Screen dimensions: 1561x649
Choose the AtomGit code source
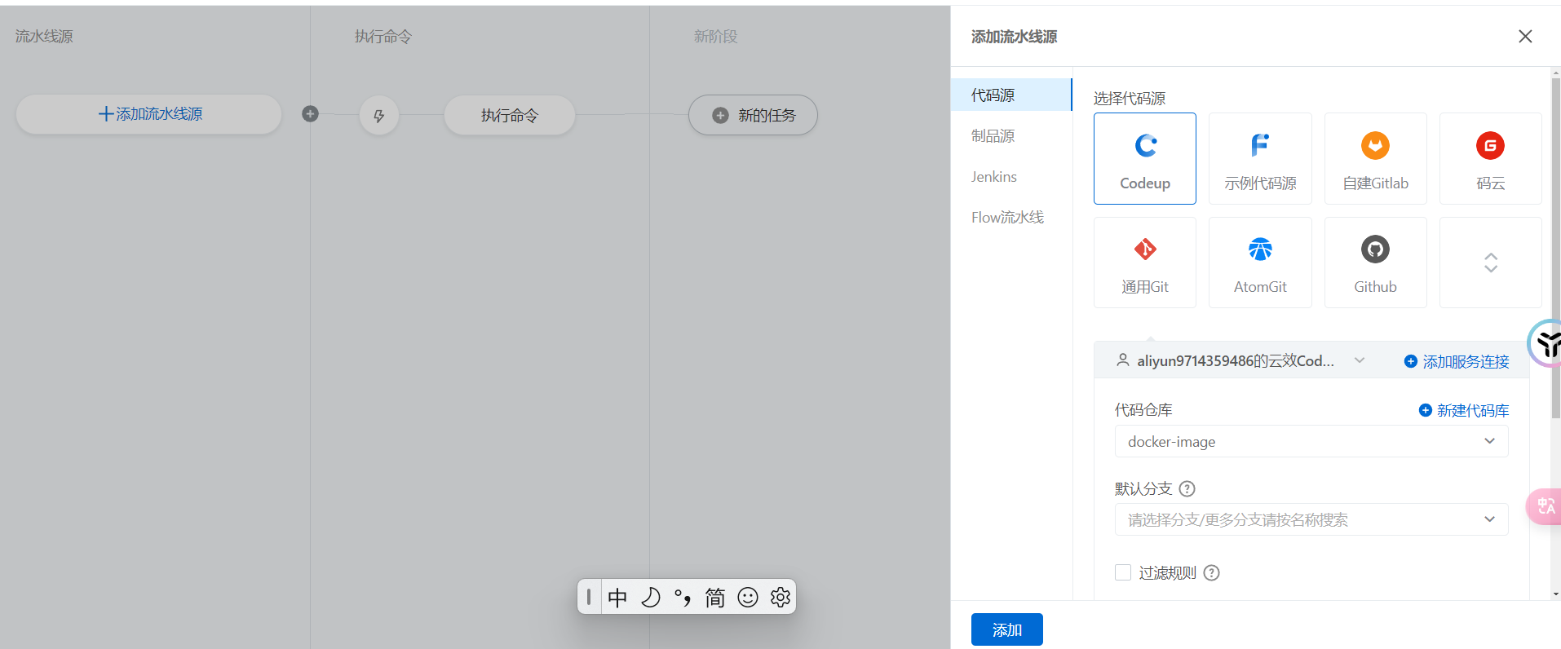(x=1259, y=263)
